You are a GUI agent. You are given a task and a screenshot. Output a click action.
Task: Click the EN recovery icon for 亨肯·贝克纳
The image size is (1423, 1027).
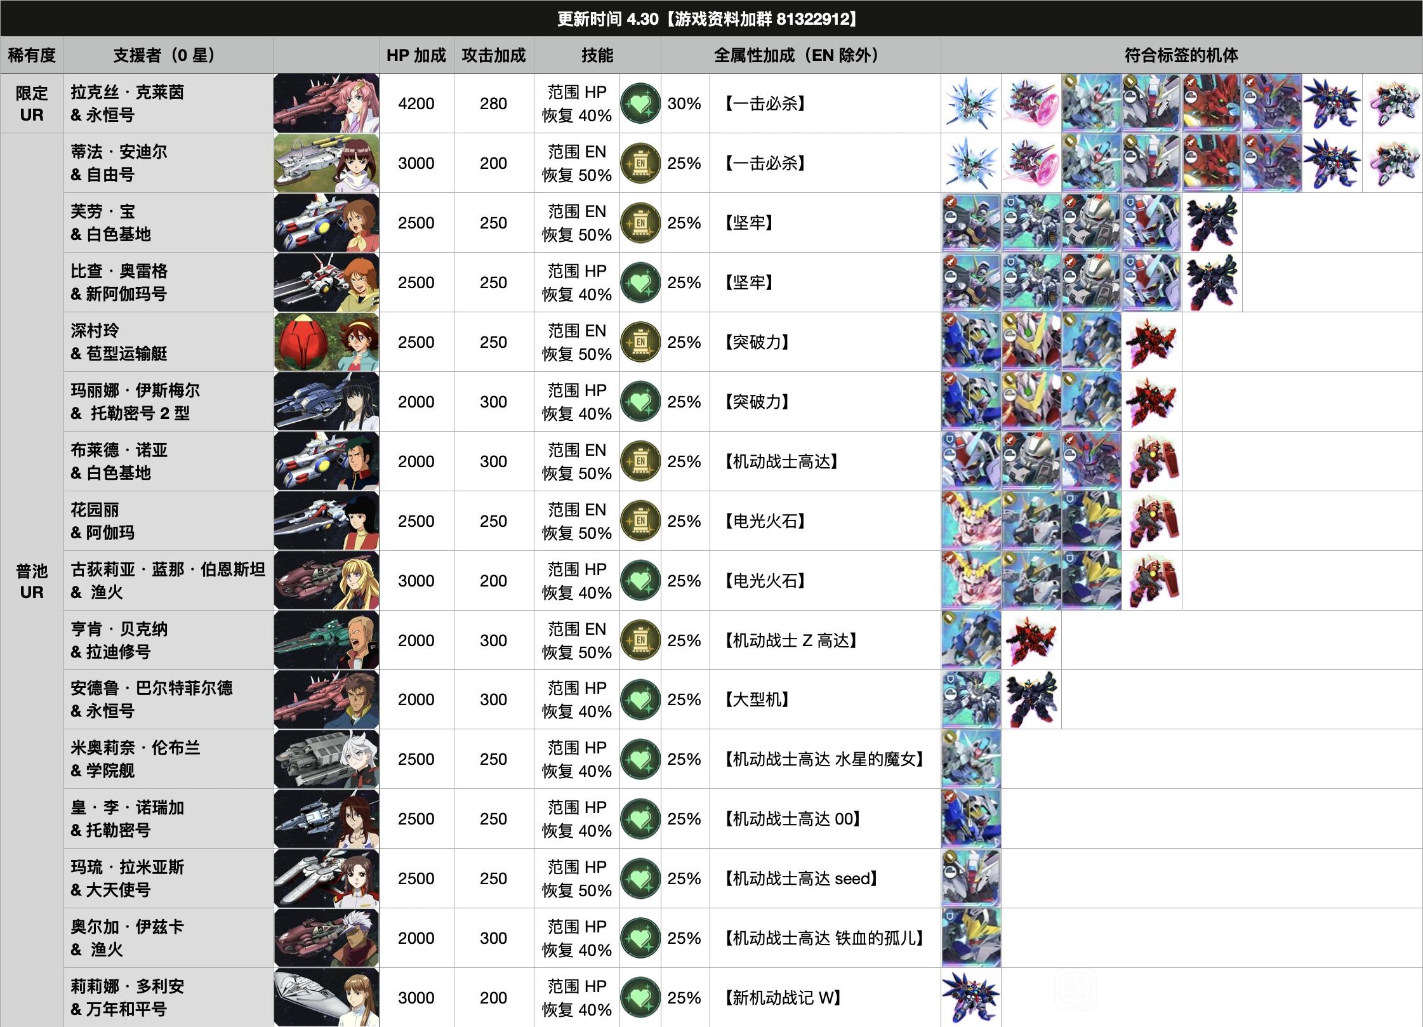point(640,640)
